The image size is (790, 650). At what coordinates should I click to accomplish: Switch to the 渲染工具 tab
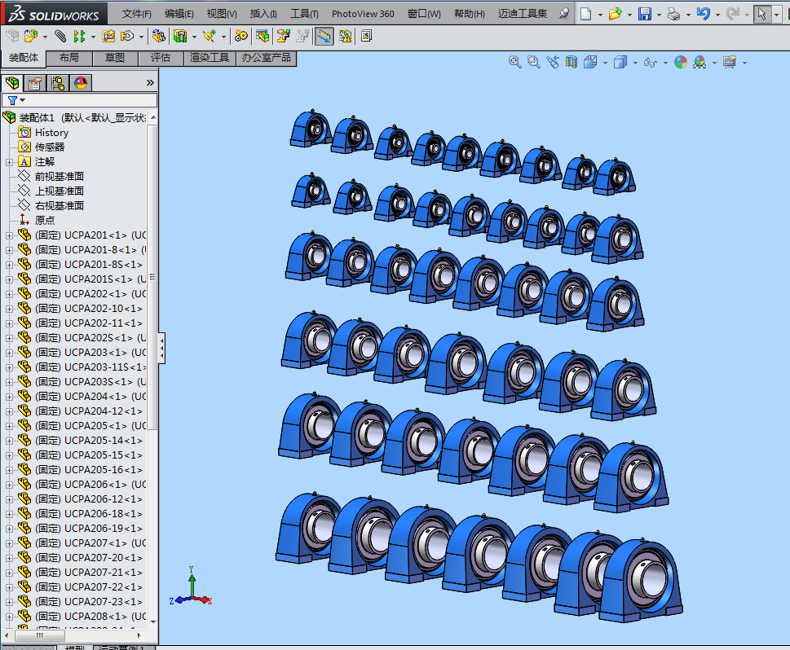210,58
